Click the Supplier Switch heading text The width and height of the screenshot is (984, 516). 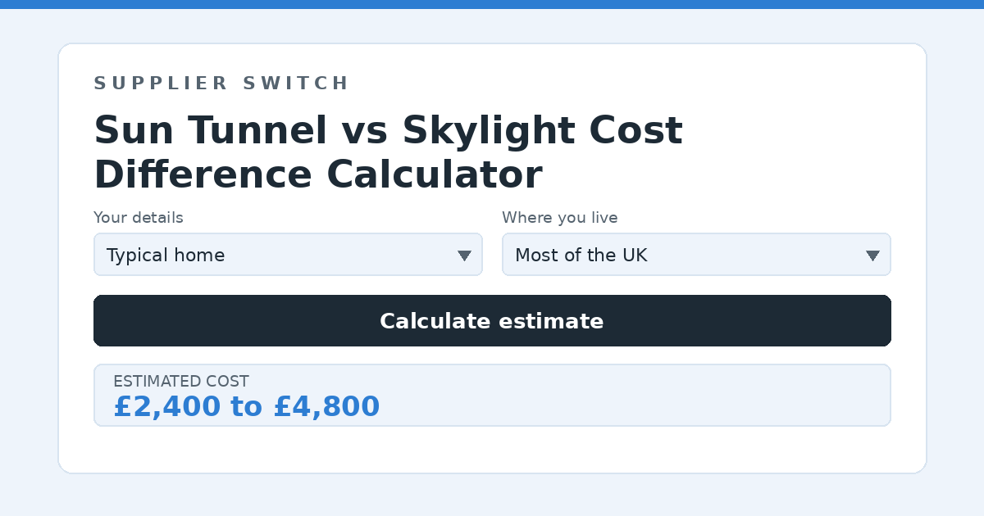[221, 84]
